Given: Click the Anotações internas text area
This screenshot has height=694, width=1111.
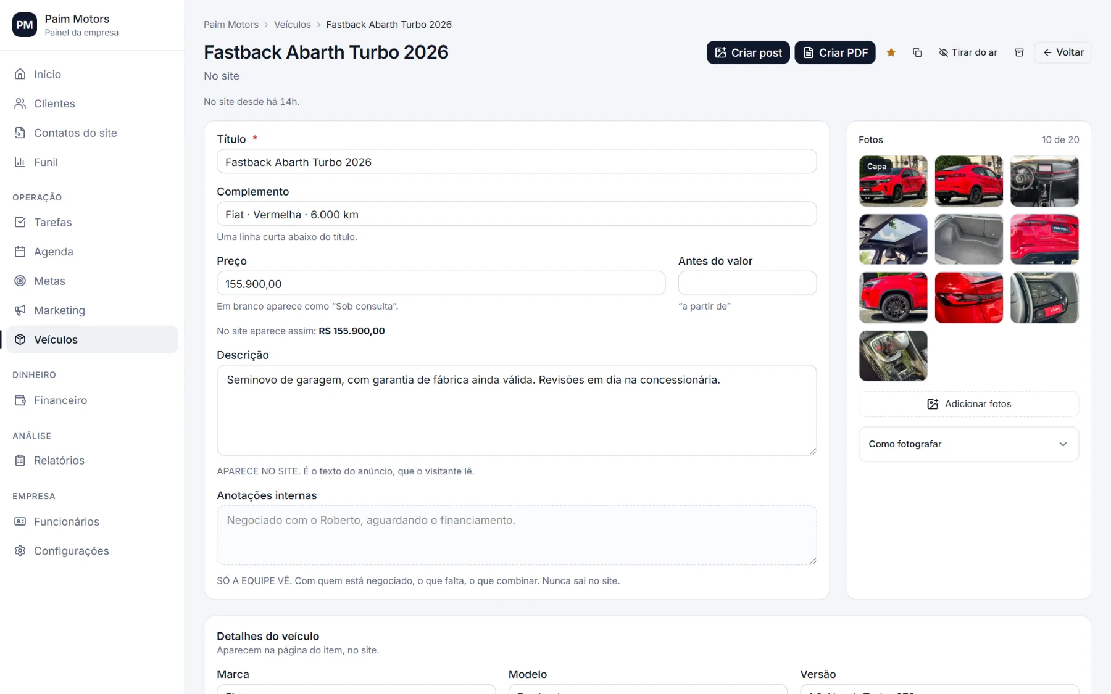Looking at the screenshot, I should point(517,535).
